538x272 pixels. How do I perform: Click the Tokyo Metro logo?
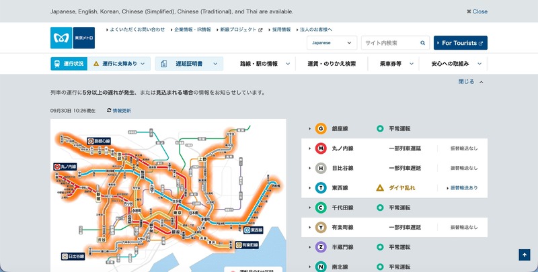pyautogui.click(x=73, y=38)
